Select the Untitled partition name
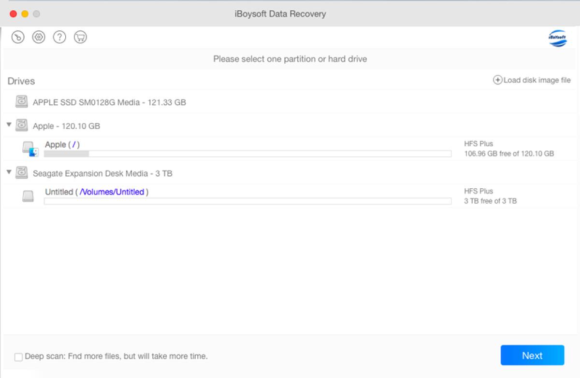The image size is (580, 378). [58, 192]
